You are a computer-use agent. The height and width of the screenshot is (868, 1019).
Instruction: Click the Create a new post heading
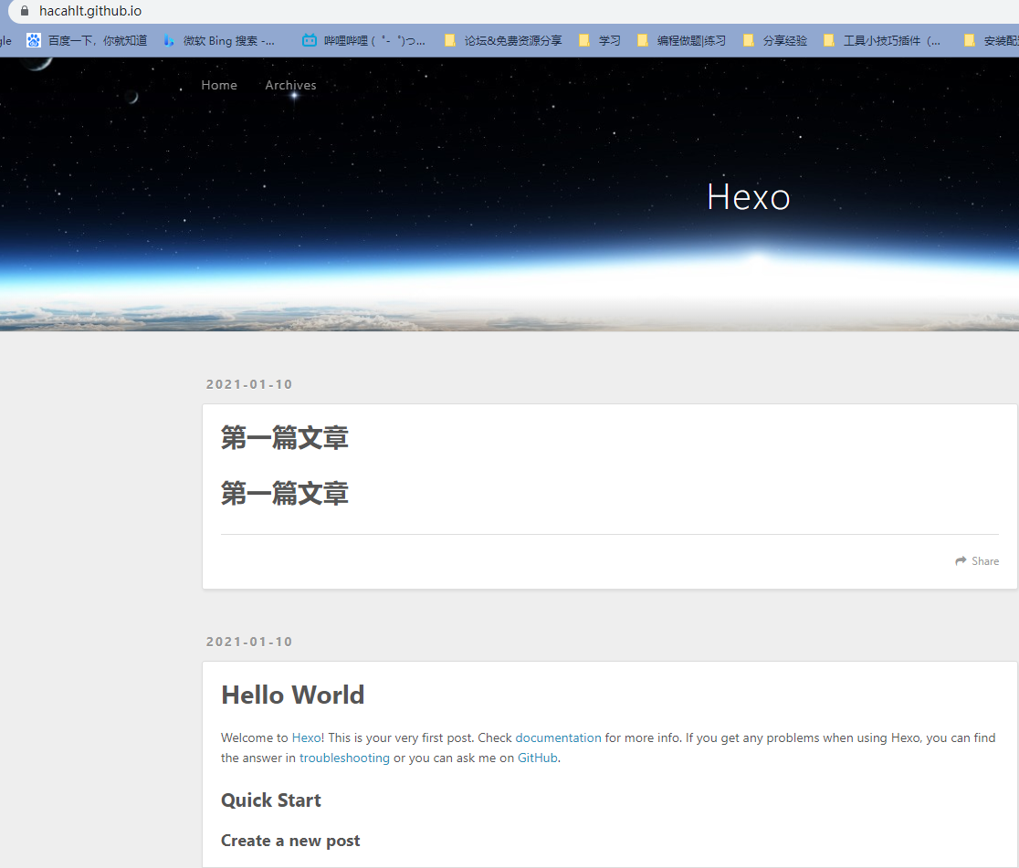coord(290,841)
